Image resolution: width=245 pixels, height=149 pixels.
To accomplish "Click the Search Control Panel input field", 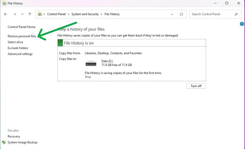I will tap(209, 14).
